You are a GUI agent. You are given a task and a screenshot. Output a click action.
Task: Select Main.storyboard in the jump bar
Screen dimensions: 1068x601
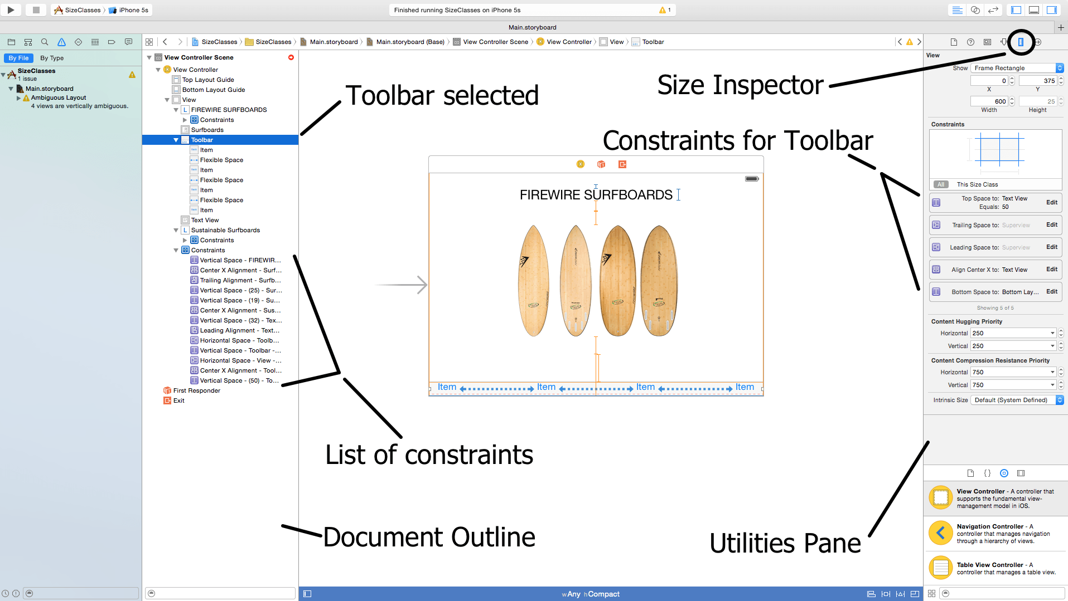pos(335,42)
